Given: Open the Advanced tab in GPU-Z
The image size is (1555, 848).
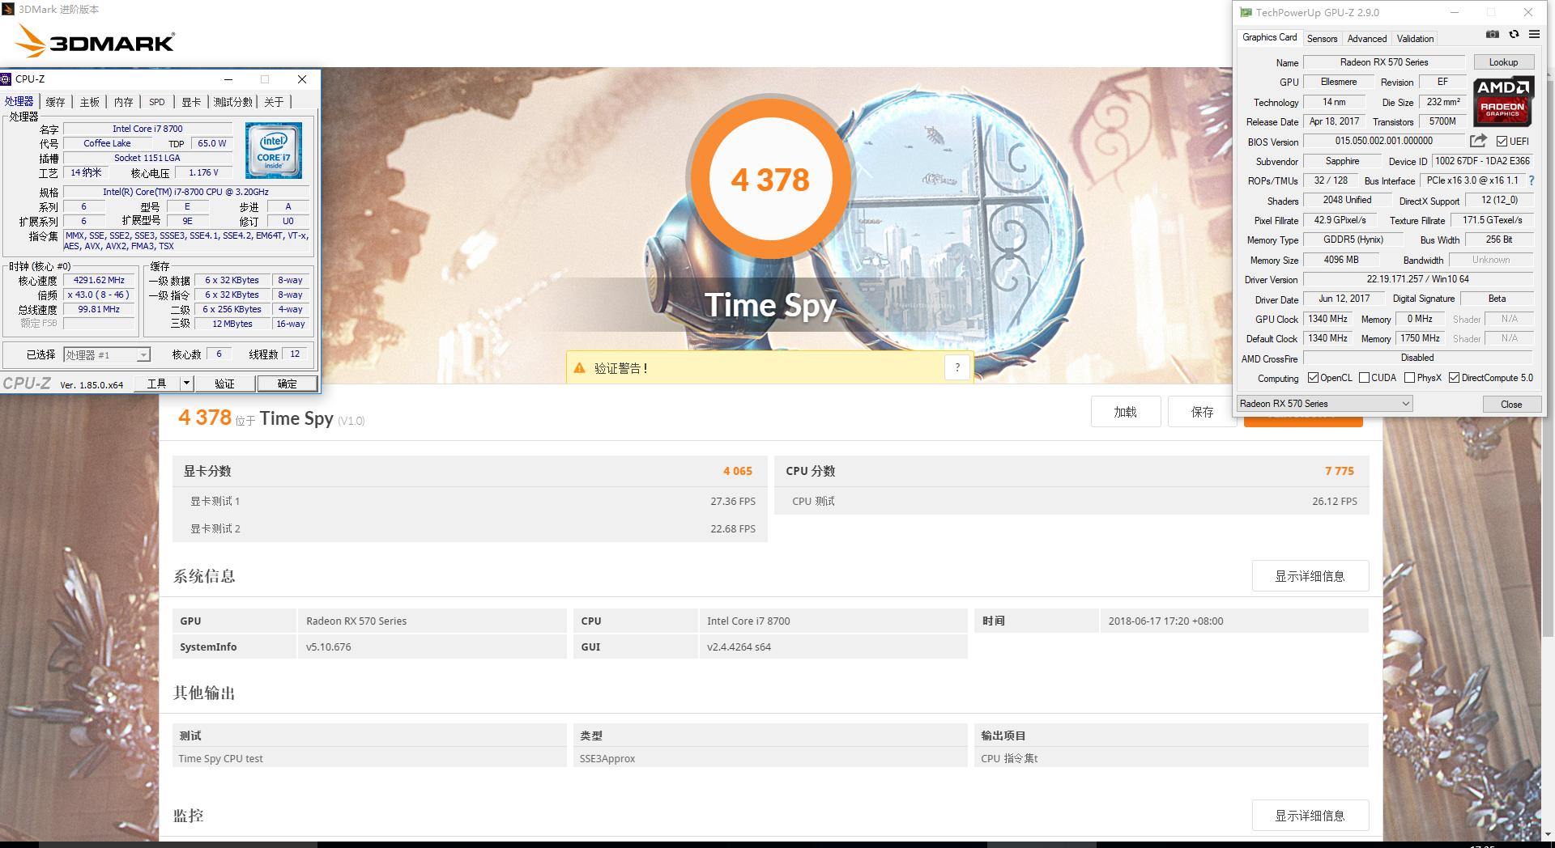Looking at the screenshot, I should (1367, 39).
